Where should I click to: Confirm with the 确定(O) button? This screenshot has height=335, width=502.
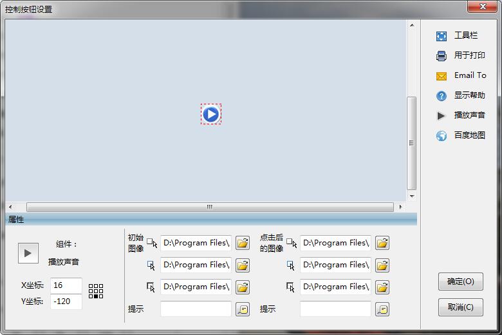click(x=460, y=282)
